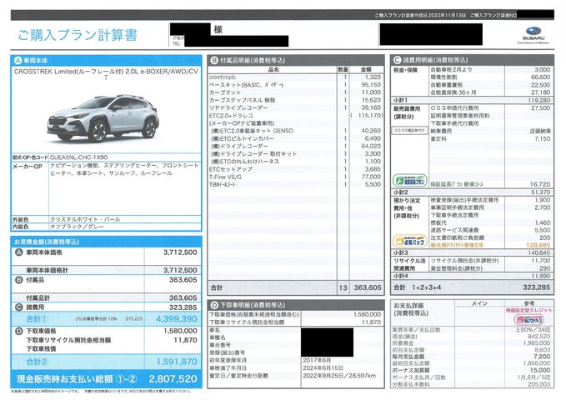Click the 小計2 amount 51,370

(540, 192)
